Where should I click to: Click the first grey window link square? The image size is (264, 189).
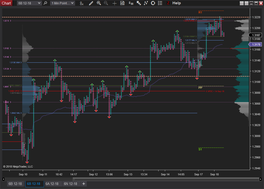click(x=241, y=3)
